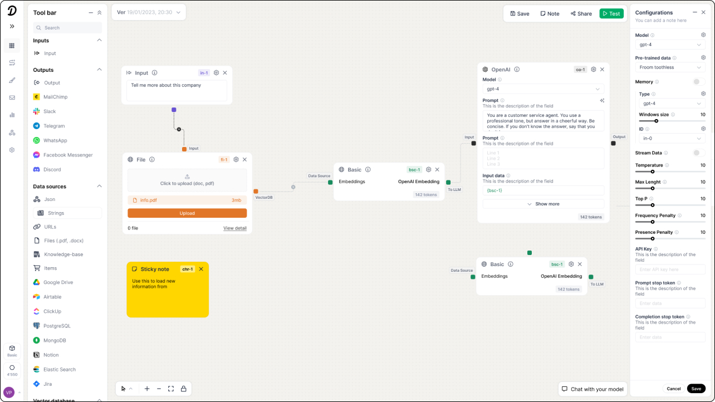Open View detail on the File node

[234, 228]
